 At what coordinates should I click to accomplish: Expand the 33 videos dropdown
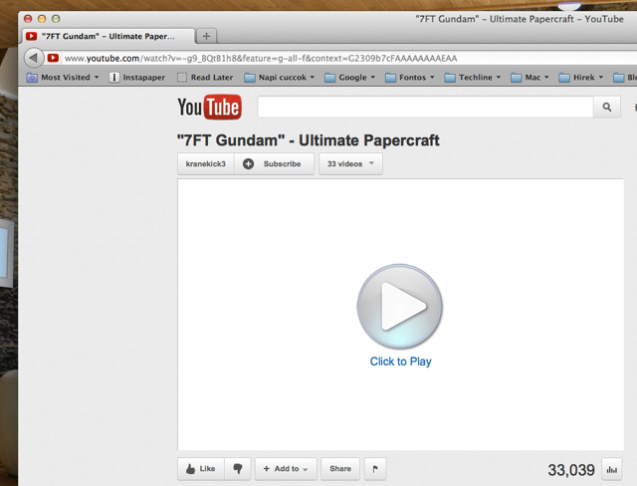(350, 163)
